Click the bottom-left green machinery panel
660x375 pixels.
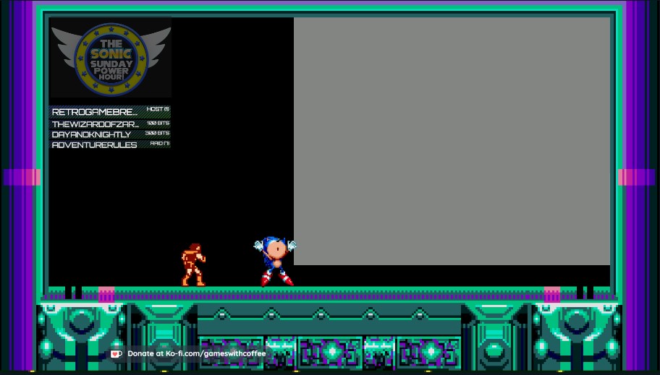[x=82, y=337]
